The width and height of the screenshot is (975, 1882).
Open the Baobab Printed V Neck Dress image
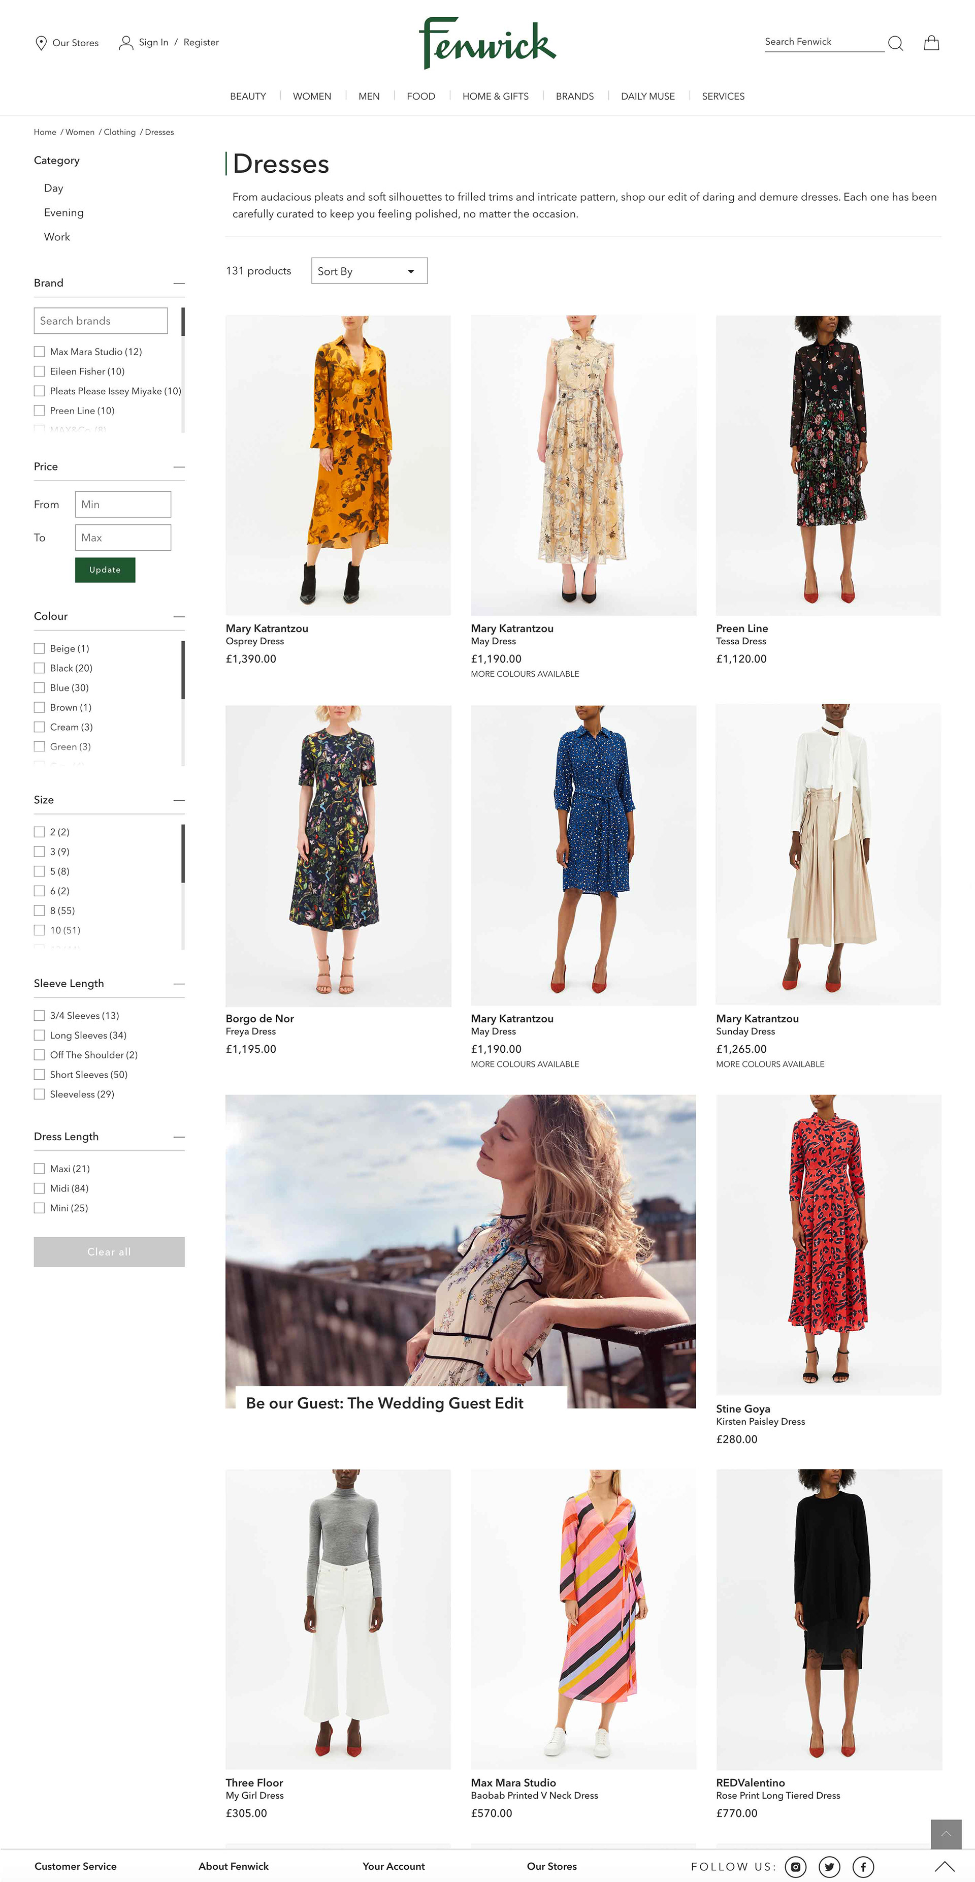click(583, 1619)
